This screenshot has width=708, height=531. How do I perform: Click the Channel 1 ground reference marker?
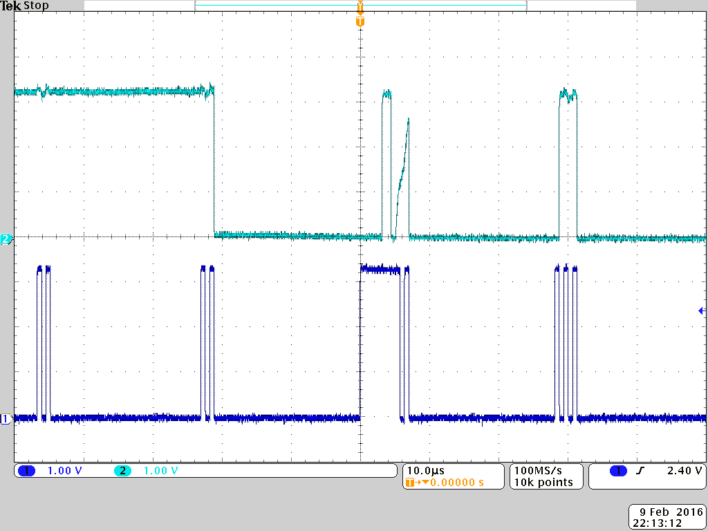6,418
